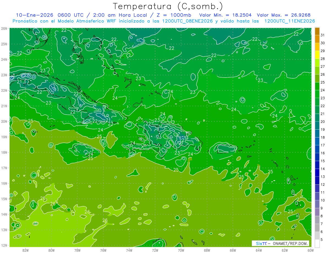The width and height of the screenshot is (330, 254).
Task: Click the legend value 12
Action: point(323,184)
